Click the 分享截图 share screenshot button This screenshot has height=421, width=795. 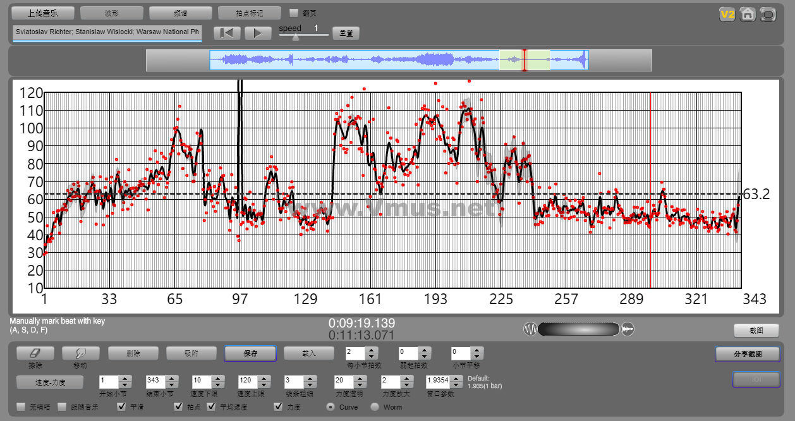(x=747, y=354)
